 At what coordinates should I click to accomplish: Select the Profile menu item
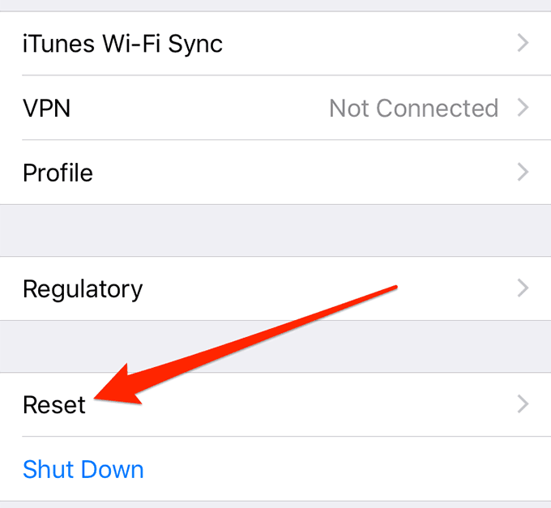pos(58,173)
